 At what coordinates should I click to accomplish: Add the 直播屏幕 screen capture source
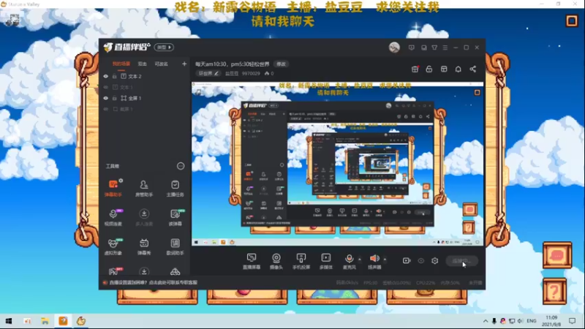click(x=252, y=261)
